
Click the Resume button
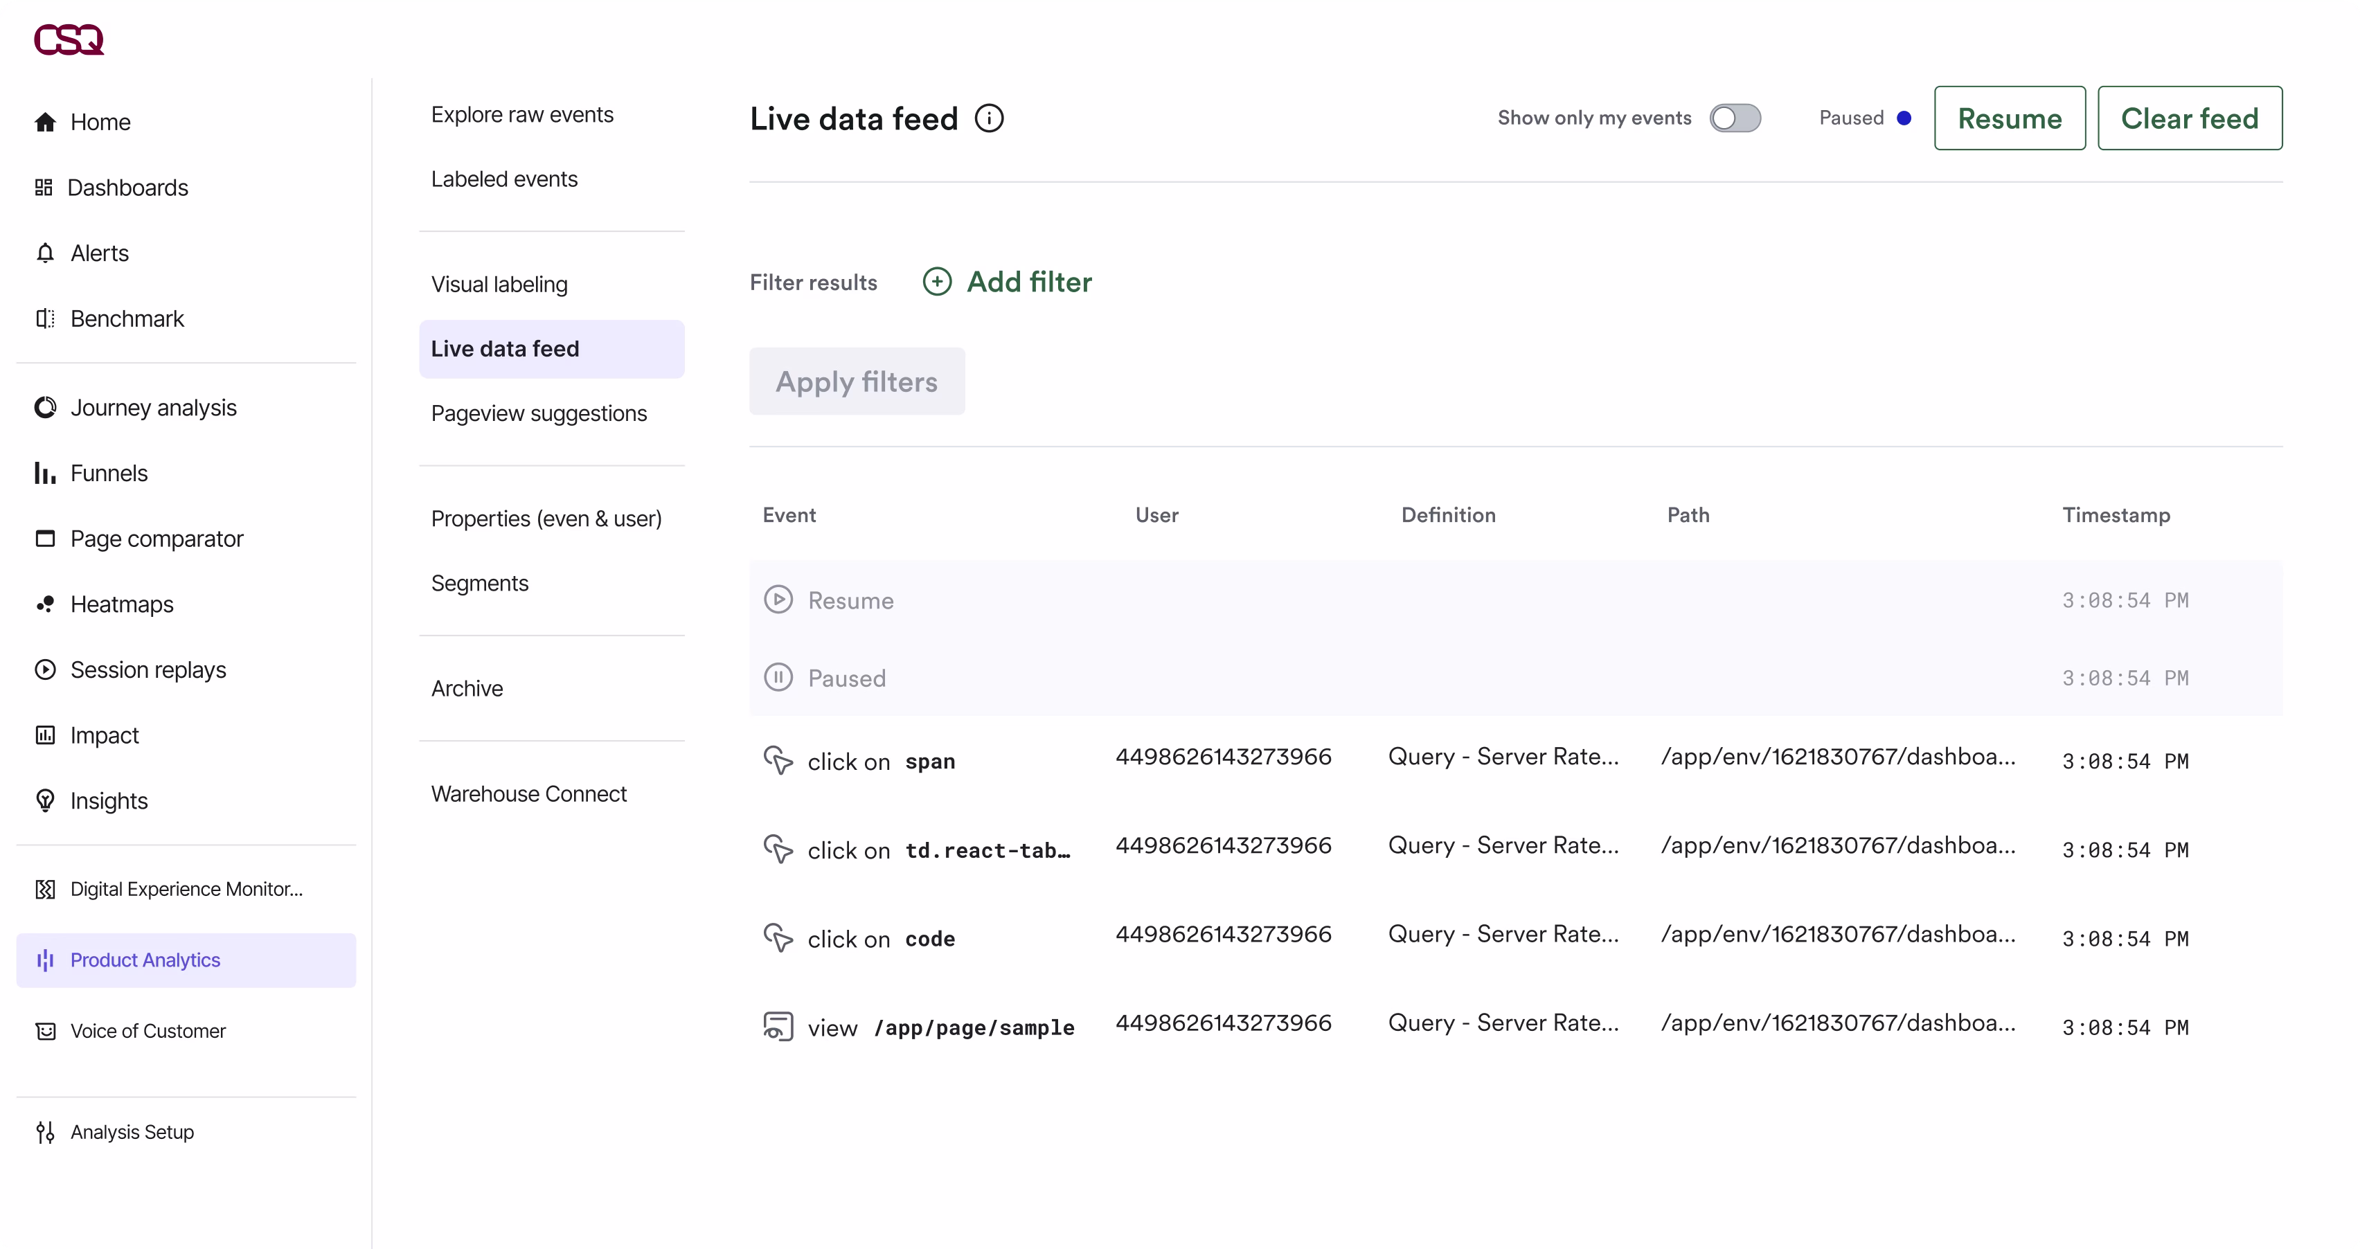point(2010,118)
